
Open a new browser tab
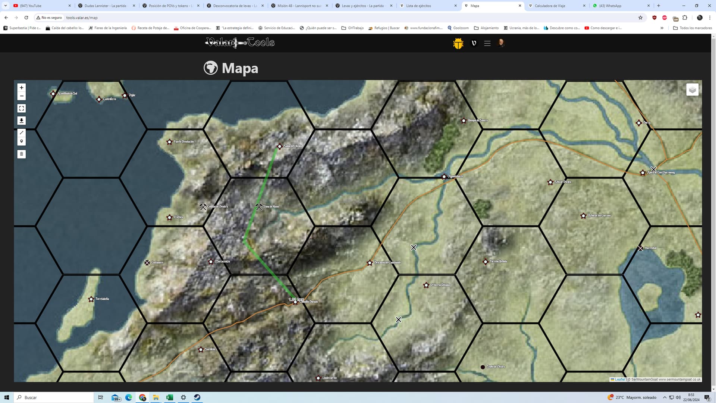click(x=659, y=6)
